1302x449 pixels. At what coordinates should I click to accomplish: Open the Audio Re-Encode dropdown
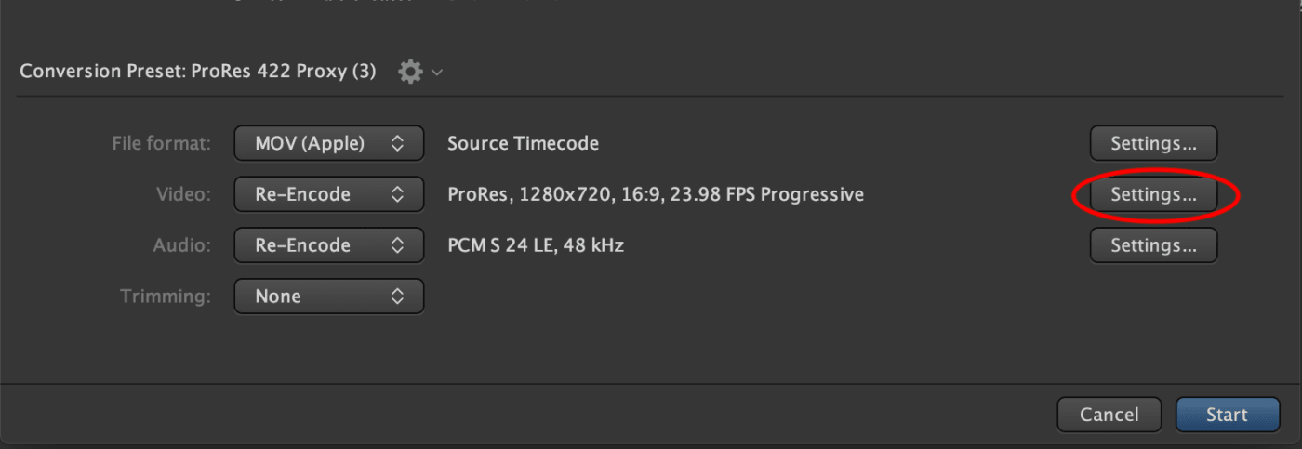tap(329, 245)
